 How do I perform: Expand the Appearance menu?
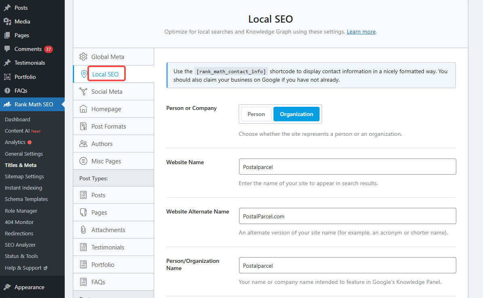pyautogui.click(x=28, y=287)
